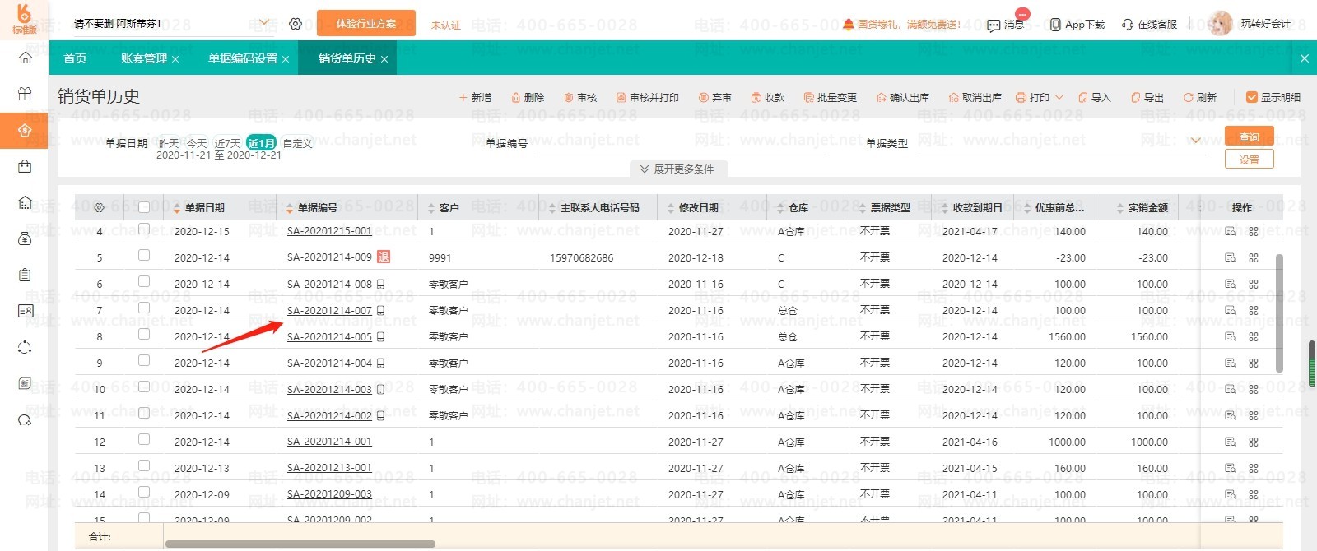
Task: Open the home icon in left sidebar
Action: tap(25, 58)
